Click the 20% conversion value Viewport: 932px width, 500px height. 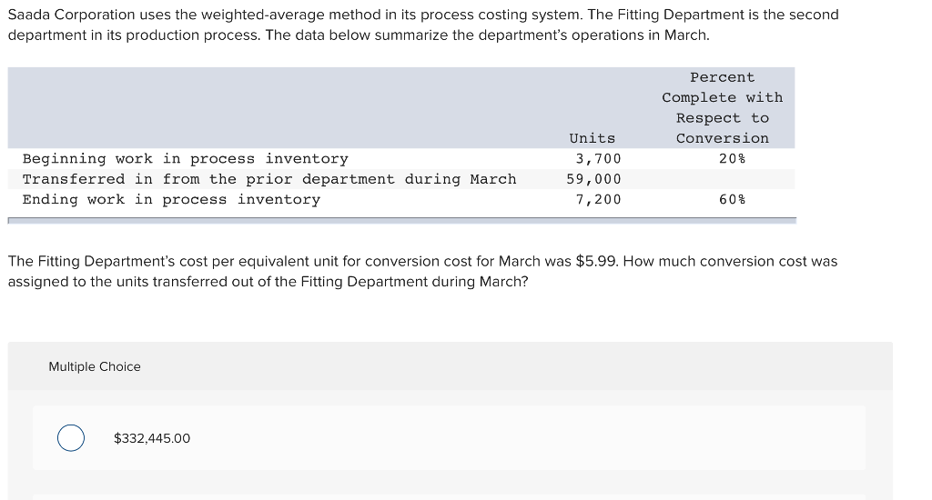point(732,159)
